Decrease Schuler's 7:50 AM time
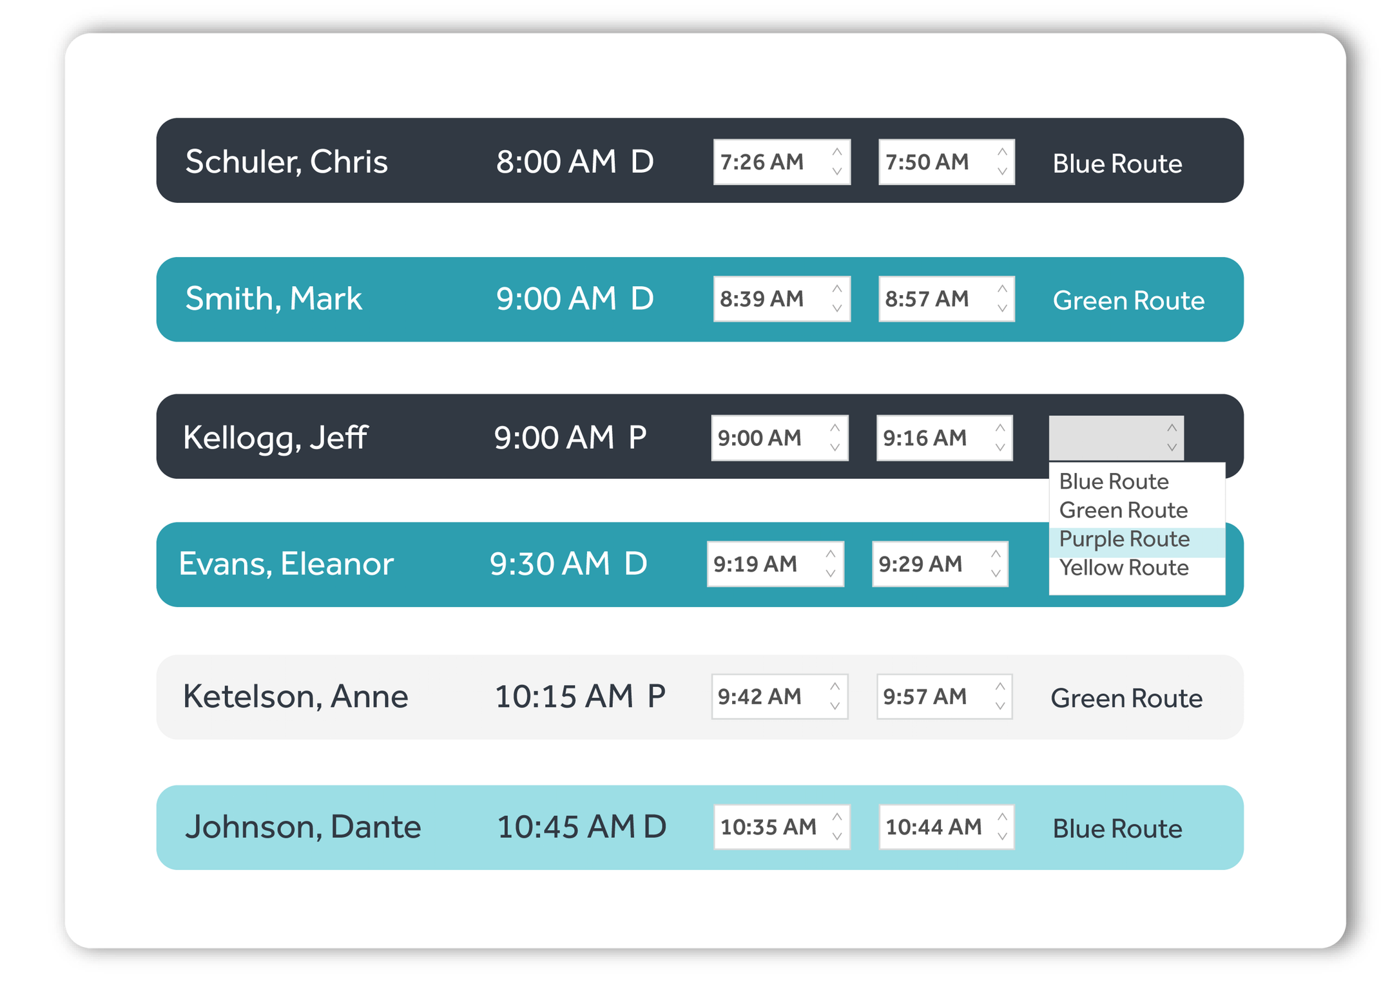This screenshot has width=1381, height=982. tap(1001, 171)
